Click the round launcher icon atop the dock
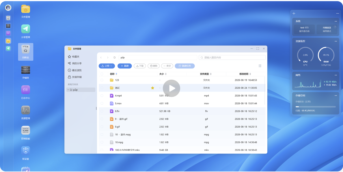 pos(8,8)
